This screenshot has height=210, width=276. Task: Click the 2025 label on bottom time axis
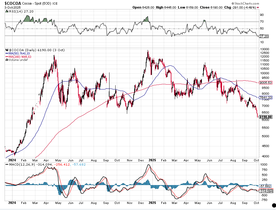tap(151, 202)
